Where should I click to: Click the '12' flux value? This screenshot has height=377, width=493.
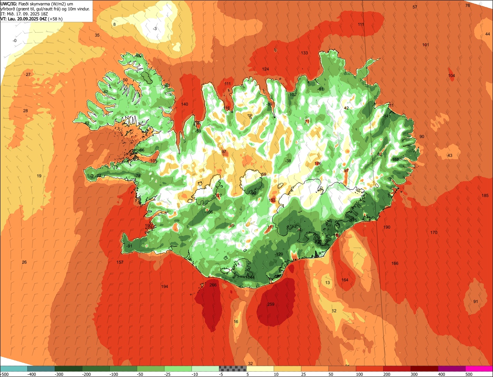coord(334,311)
